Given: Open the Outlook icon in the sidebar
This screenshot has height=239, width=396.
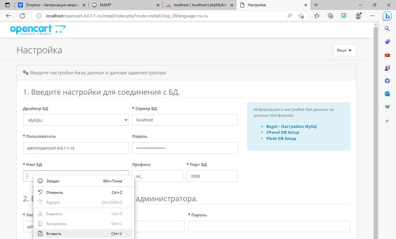Looking at the screenshot, I should click(387, 93).
